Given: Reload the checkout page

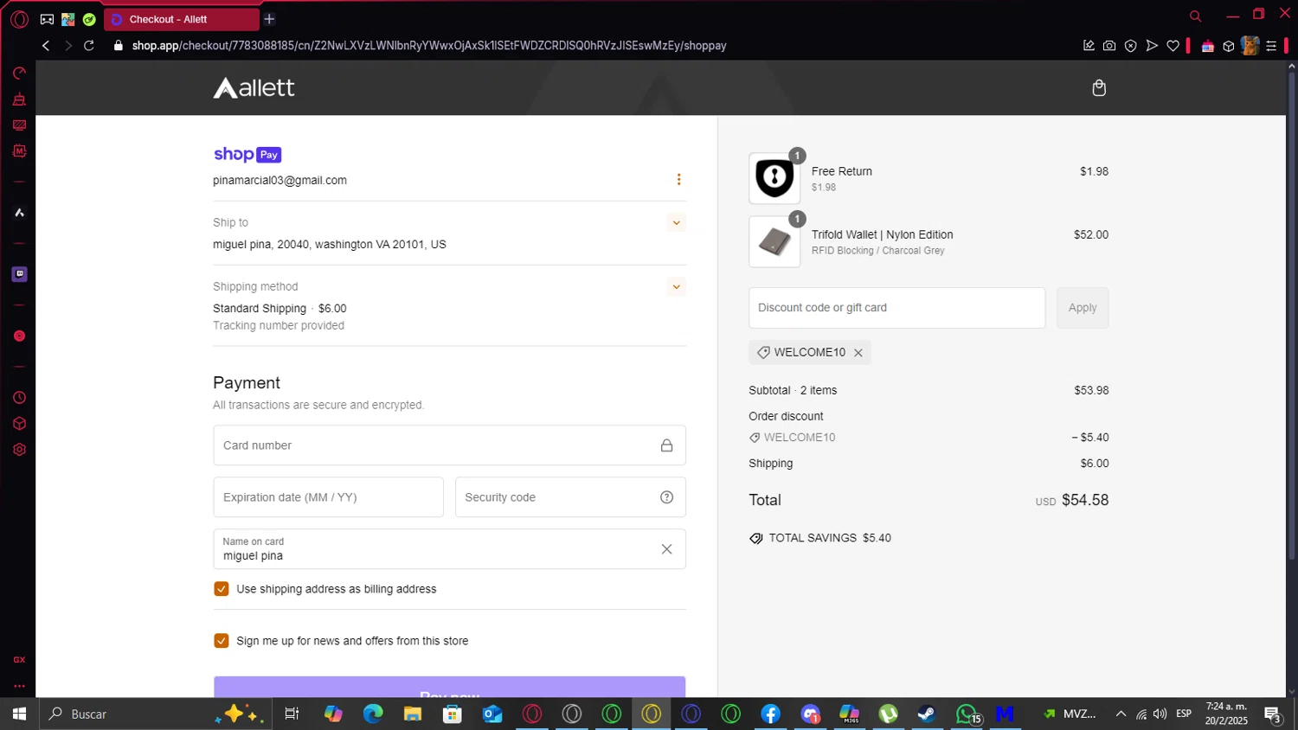Looking at the screenshot, I should 88,46.
